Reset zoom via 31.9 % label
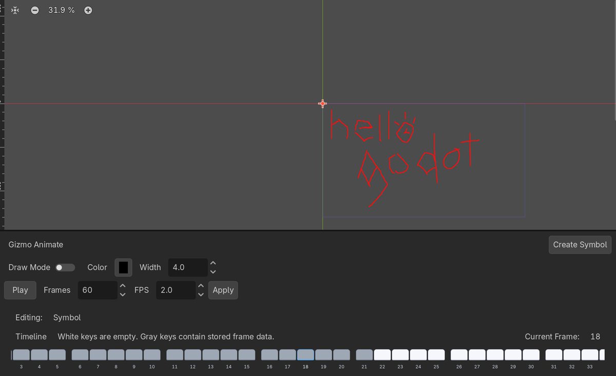 [x=61, y=10]
